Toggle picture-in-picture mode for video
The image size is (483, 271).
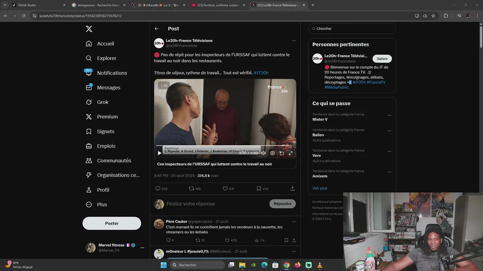click(x=281, y=153)
